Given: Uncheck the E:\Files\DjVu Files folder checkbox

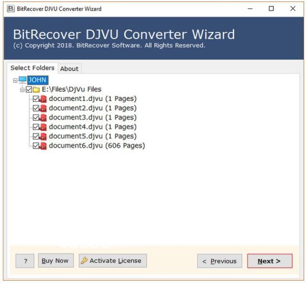Looking at the screenshot, I should [x=29, y=89].
